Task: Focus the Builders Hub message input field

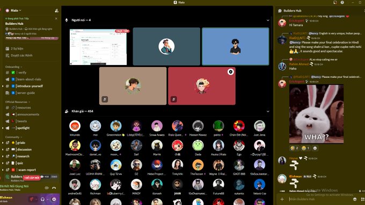Action: click(320, 199)
